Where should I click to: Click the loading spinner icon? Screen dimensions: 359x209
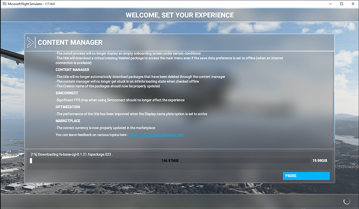click(347, 201)
